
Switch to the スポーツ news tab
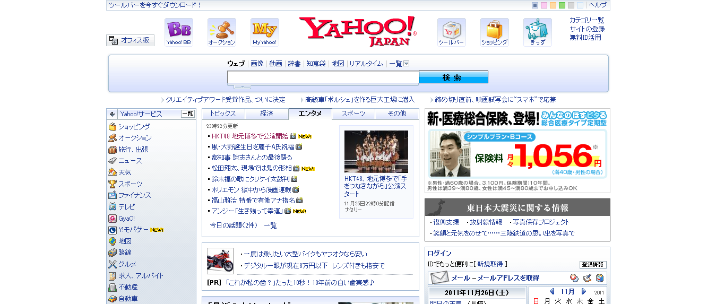tap(353, 114)
